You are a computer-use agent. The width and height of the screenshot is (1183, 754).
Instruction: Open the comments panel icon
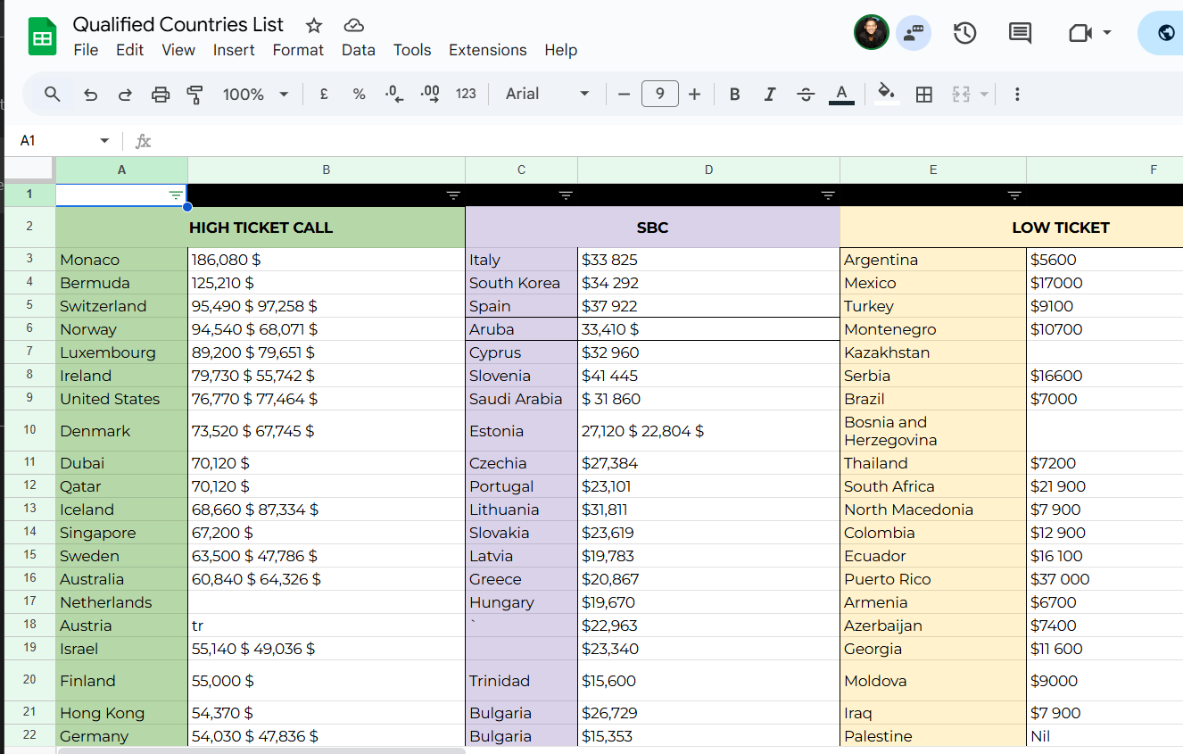pos(1020,33)
